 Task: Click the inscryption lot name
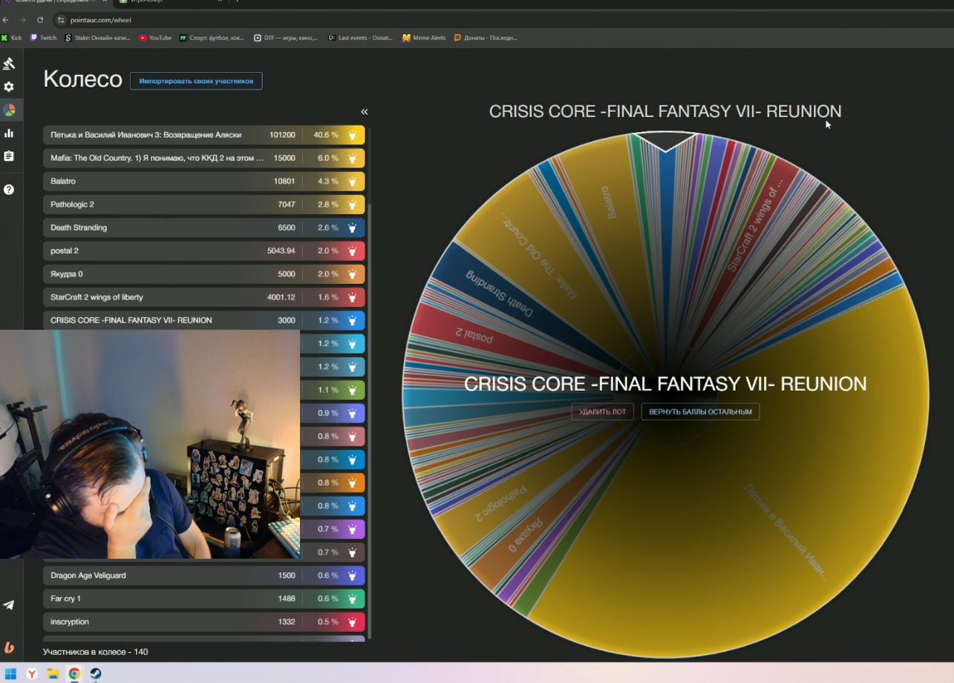pyautogui.click(x=70, y=621)
